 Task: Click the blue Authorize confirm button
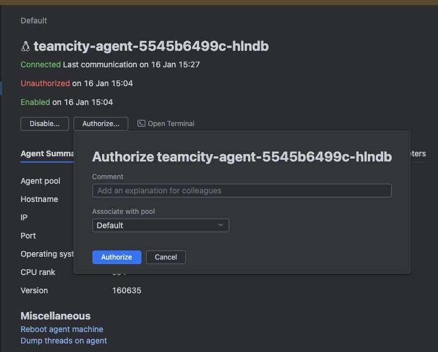(117, 257)
